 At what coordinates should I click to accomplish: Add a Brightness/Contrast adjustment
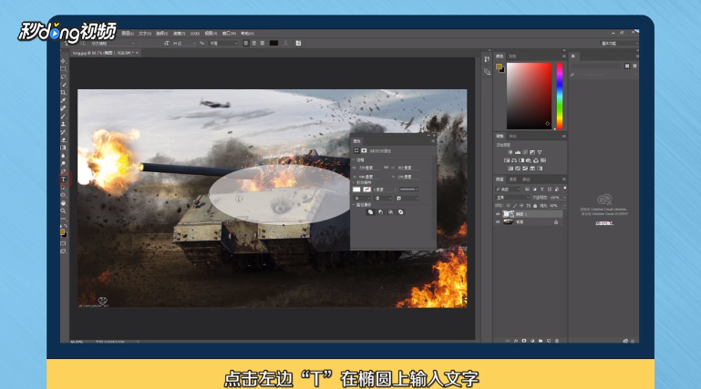510,152
